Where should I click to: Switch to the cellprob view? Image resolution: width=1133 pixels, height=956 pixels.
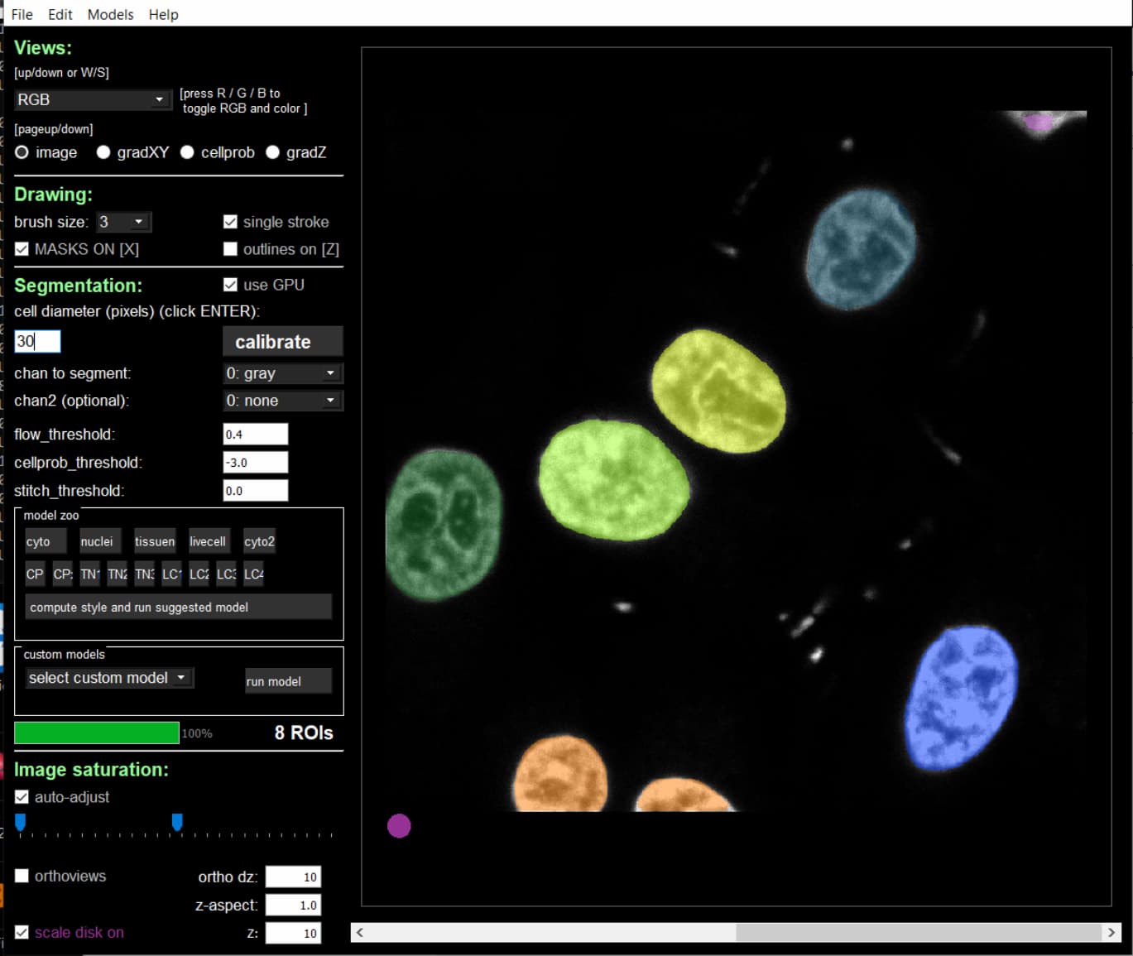pos(187,152)
